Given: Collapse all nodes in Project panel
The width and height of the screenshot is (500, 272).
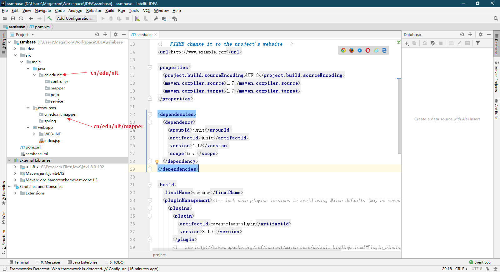Looking at the screenshot, I should (105, 34).
